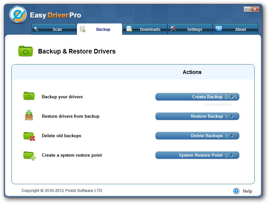
Task: Close the Easy Driver Pro window
Action: click(x=255, y=9)
